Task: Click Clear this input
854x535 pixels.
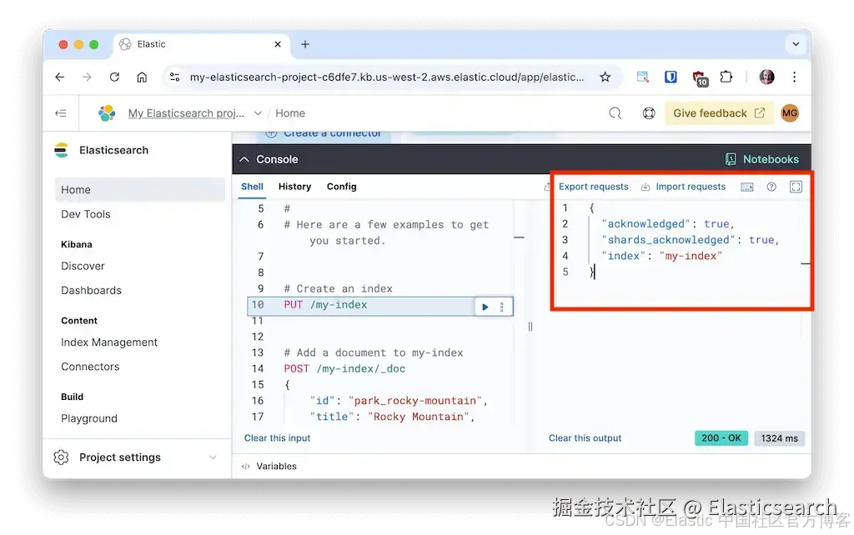Action: [x=277, y=438]
